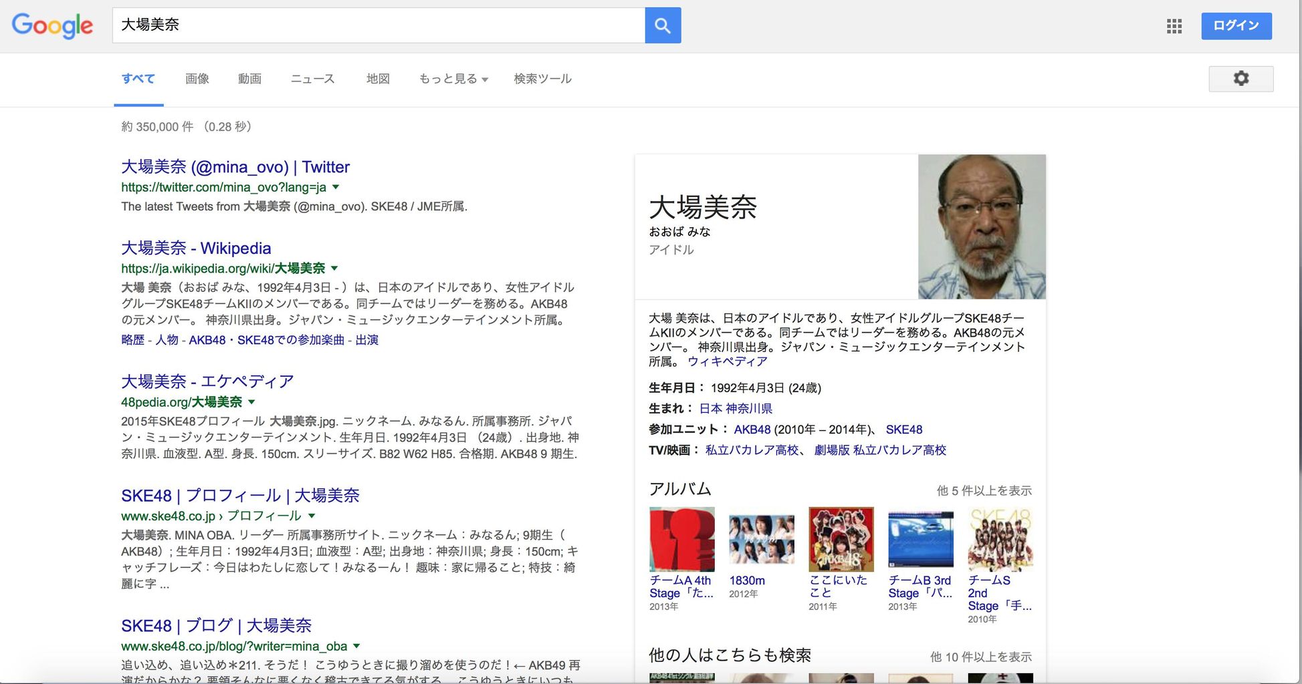This screenshot has width=1302, height=684.
Task: Switch to the 動画 tab
Action: [x=249, y=79]
